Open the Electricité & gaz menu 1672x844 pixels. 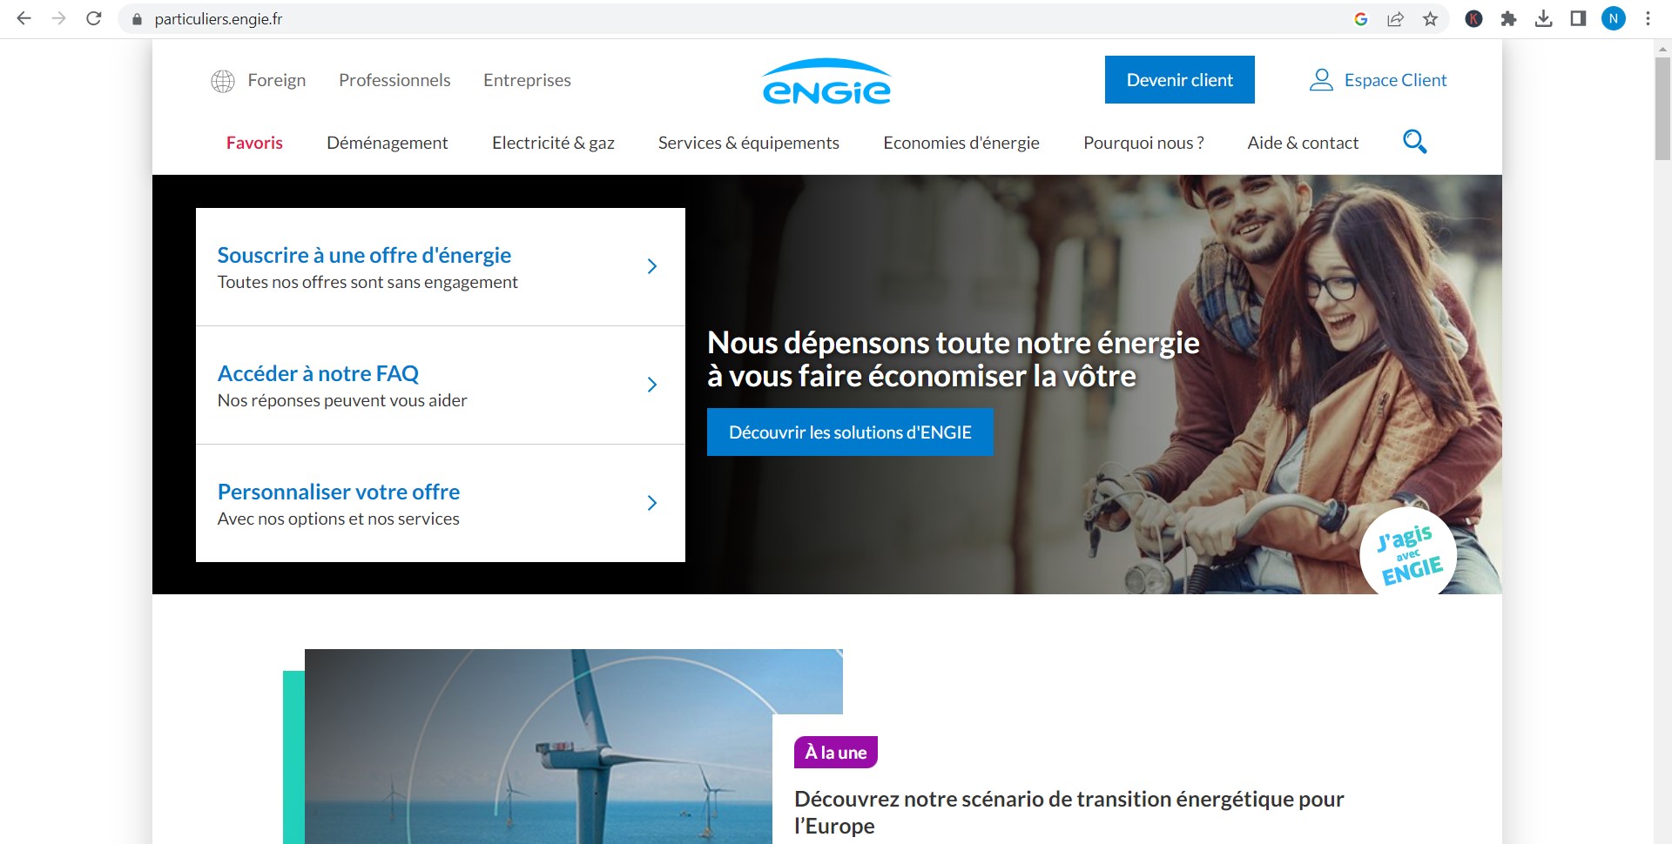[x=553, y=143]
